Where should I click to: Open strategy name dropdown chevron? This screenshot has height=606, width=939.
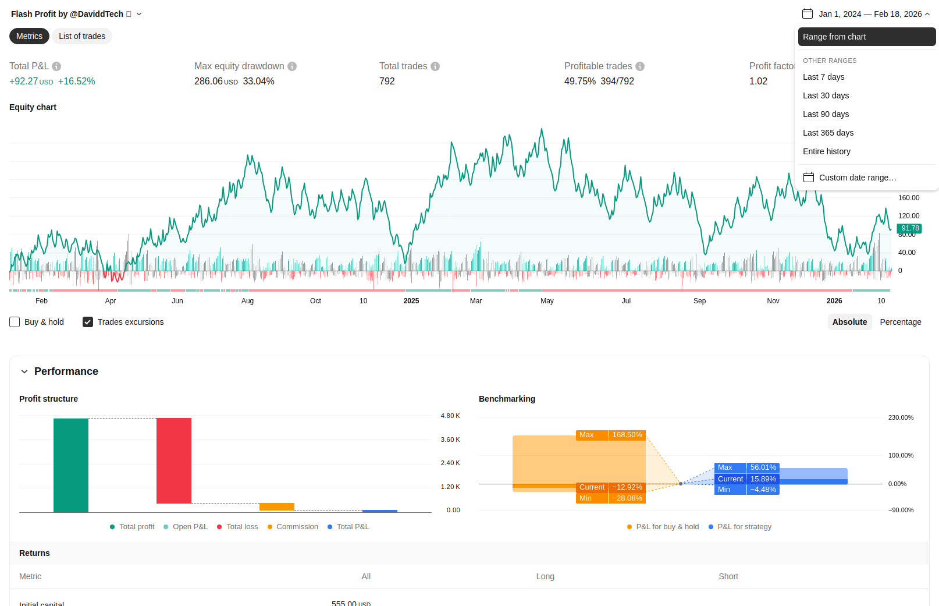[139, 14]
